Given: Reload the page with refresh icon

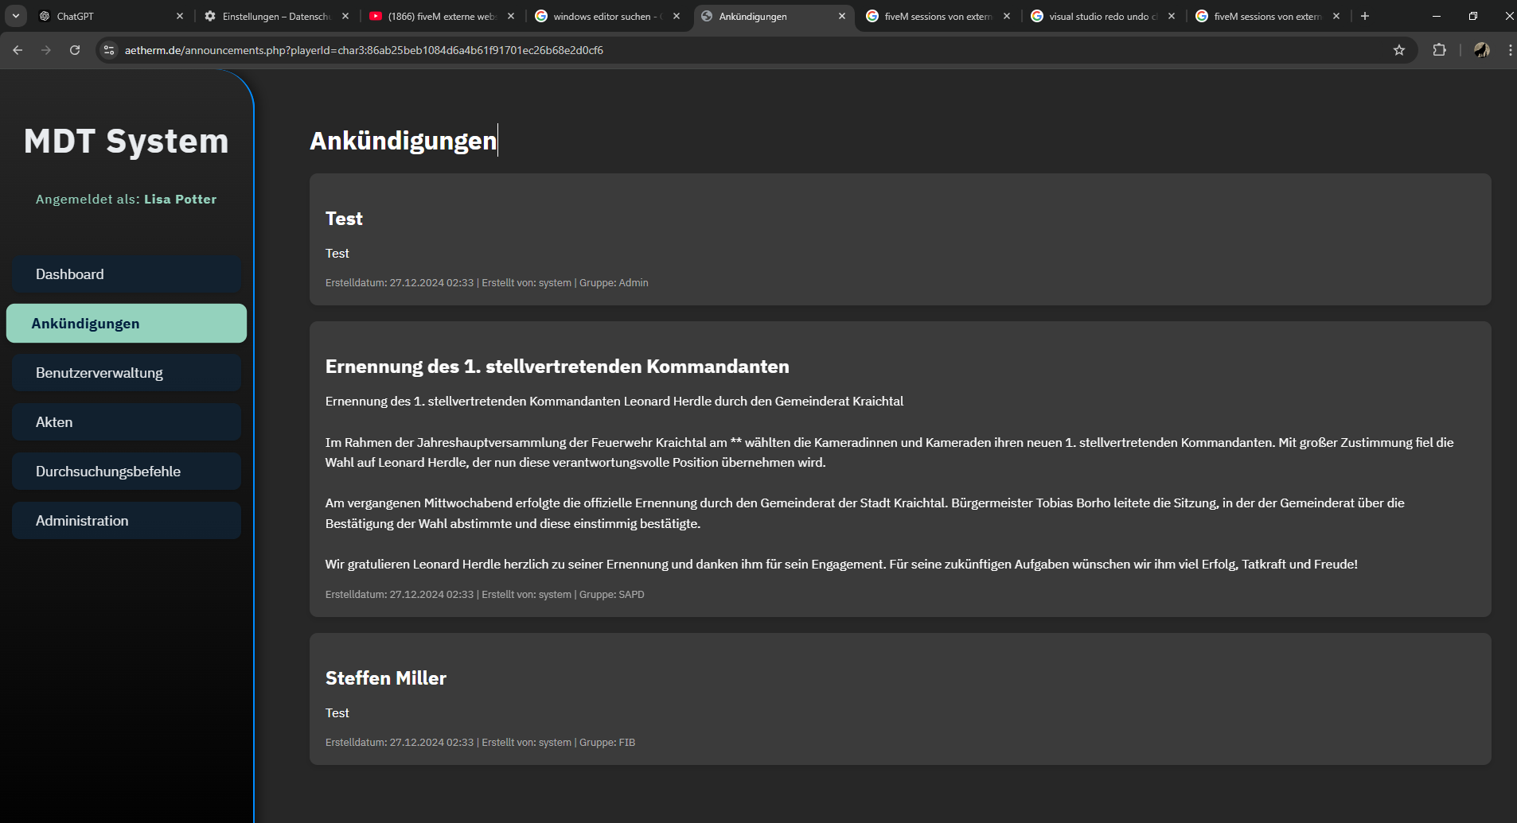Looking at the screenshot, I should 75,50.
